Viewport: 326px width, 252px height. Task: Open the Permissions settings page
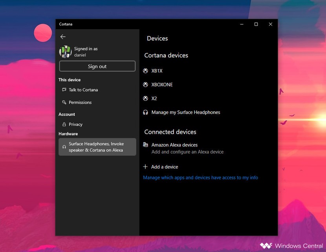tap(80, 102)
